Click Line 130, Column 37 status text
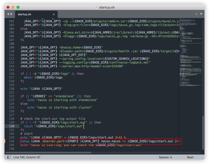This screenshot has width=209, height=164. point(27,157)
